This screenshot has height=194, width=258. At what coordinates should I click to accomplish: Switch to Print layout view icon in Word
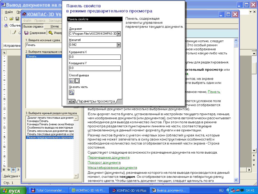point(13,169)
